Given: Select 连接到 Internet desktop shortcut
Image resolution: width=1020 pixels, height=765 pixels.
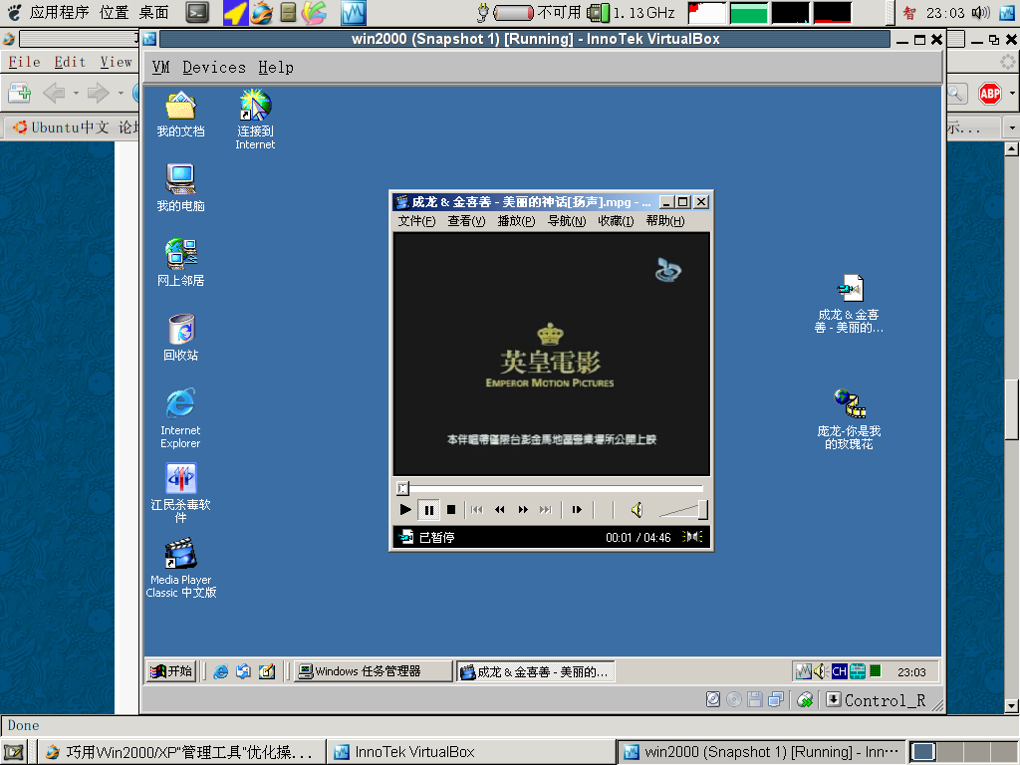Looking at the screenshot, I should coord(255,120).
